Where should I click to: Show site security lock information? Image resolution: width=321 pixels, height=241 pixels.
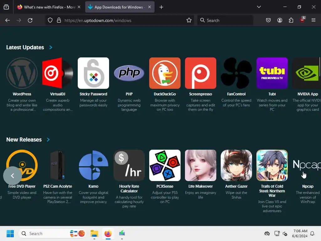59,20
